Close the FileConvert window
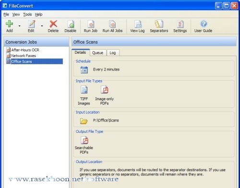Viewport: 240px width, 188px height. (234, 6)
